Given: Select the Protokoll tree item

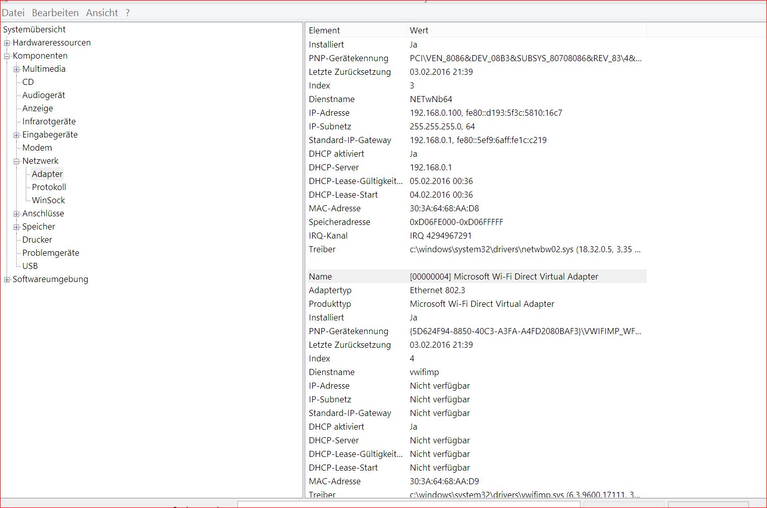Looking at the screenshot, I should pyautogui.click(x=49, y=187).
